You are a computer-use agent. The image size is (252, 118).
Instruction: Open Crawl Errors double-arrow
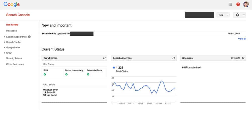(104, 58)
